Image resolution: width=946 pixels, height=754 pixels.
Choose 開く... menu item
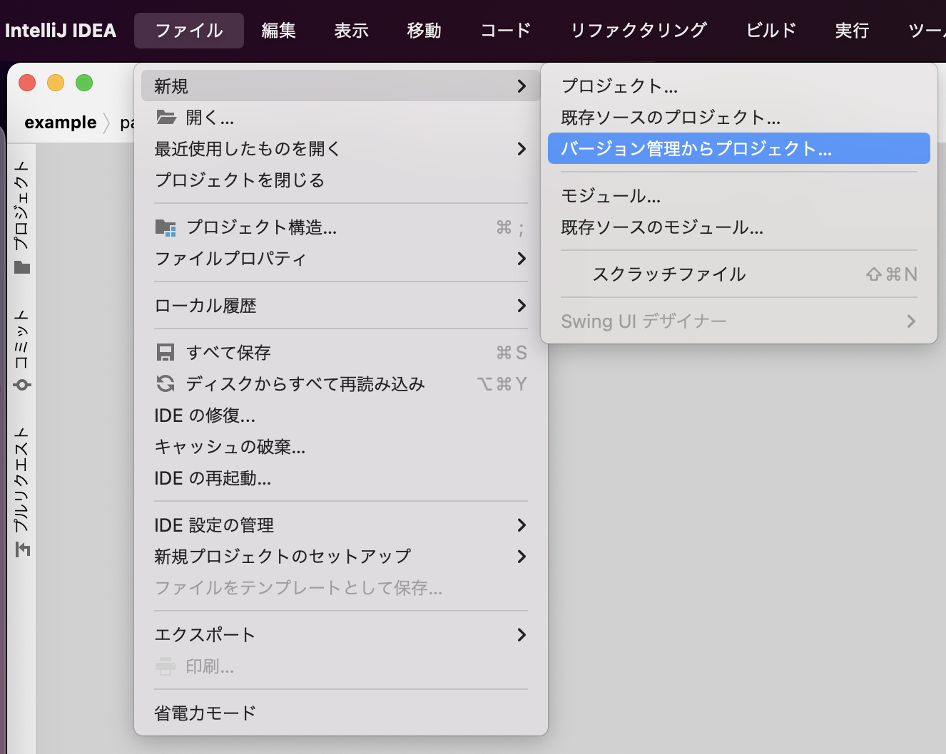pos(341,118)
